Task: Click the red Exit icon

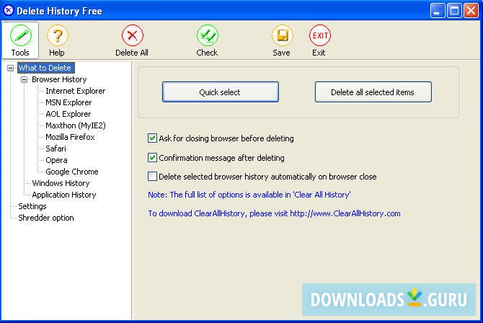Action: pyautogui.click(x=320, y=35)
